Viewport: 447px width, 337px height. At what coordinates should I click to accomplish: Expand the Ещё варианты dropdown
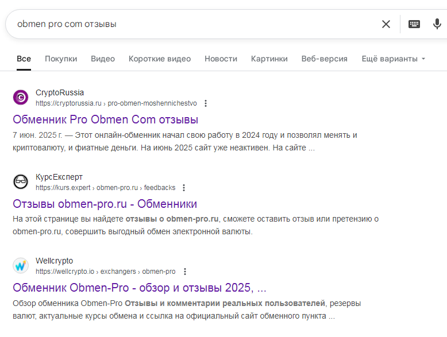coord(394,59)
